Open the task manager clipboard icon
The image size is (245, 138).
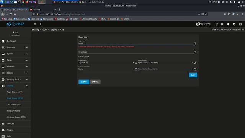click(222, 24)
